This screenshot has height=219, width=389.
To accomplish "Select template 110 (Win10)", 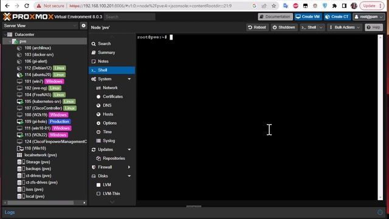I will click(35, 148).
